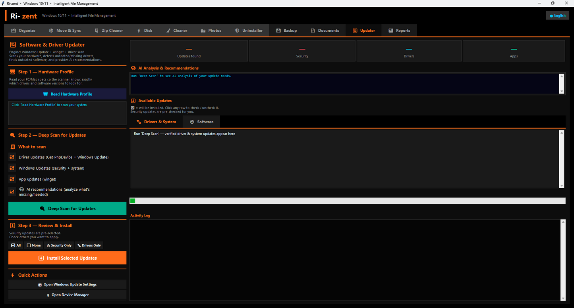Toggle Driver updates checkbox
This screenshot has height=308, width=574.
[12, 157]
